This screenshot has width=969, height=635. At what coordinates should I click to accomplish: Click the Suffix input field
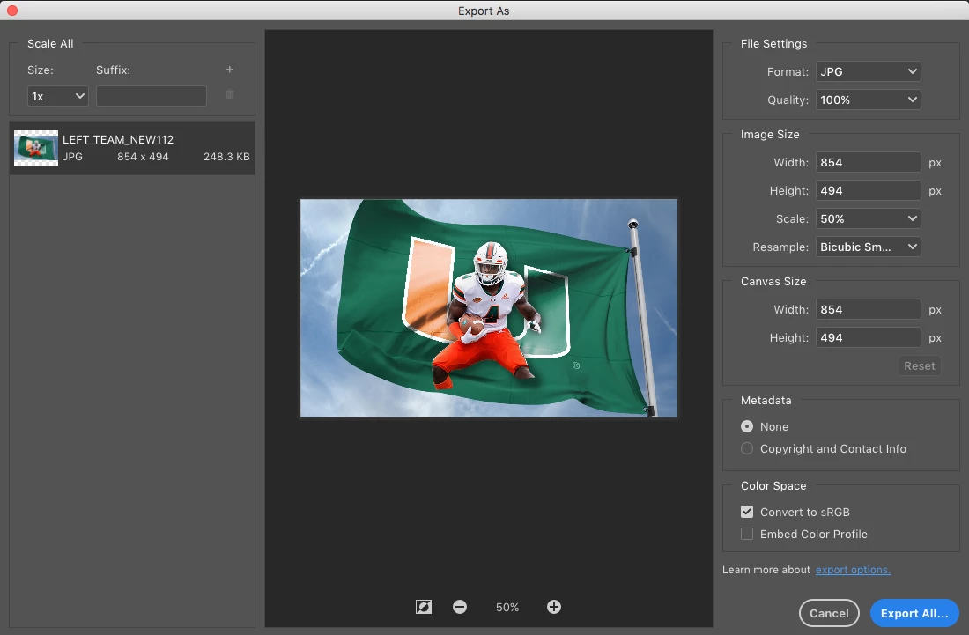(152, 96)
